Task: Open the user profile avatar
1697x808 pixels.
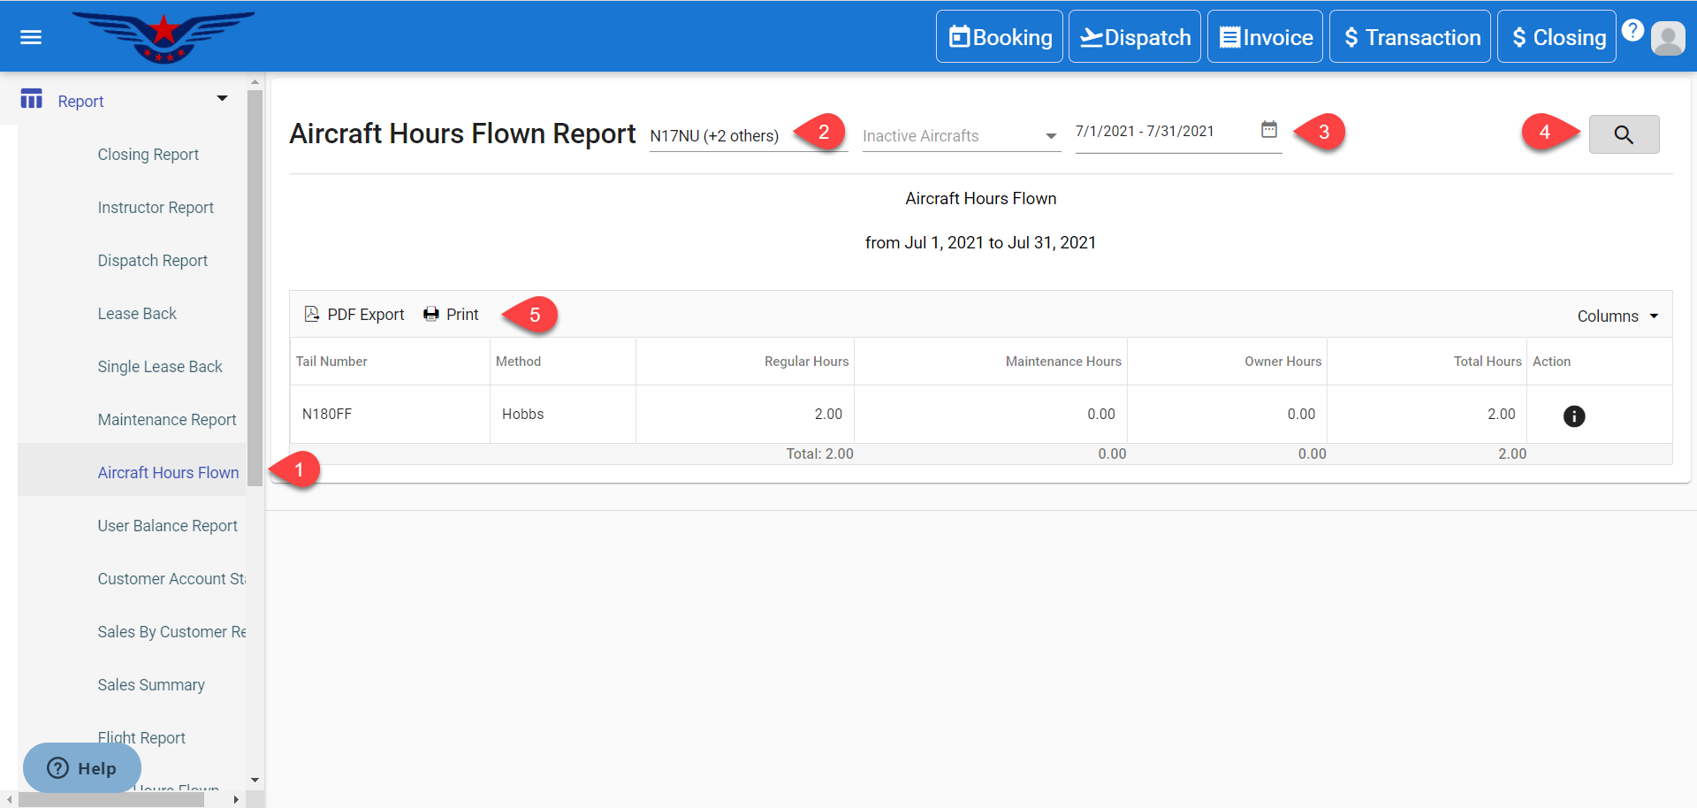Action: 1667,38
